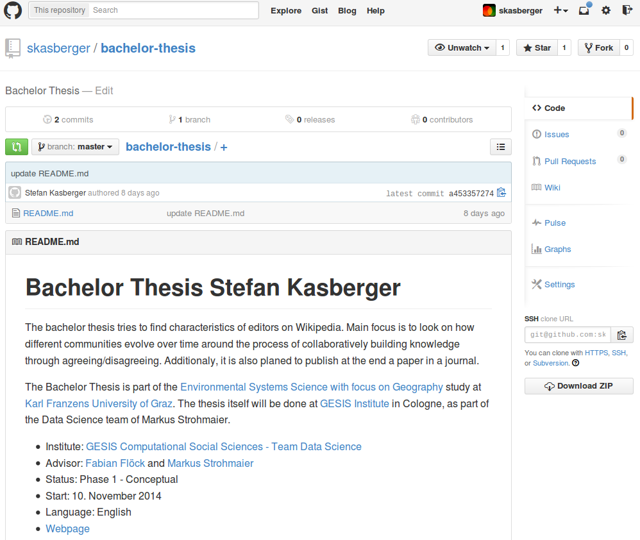Open the bachelor-thesis repository title link

coord(148,48)
